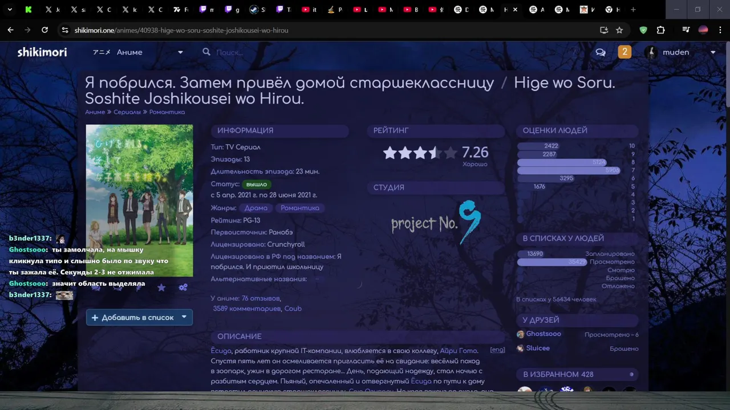Click the star rating widget
730x410 pixels.
pyautogui.click(x=420, y=153)
